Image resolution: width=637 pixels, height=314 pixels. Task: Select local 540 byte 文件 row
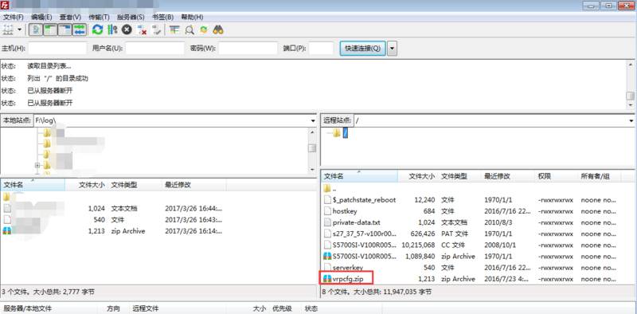pyautogui.click(x=114, y=220)
